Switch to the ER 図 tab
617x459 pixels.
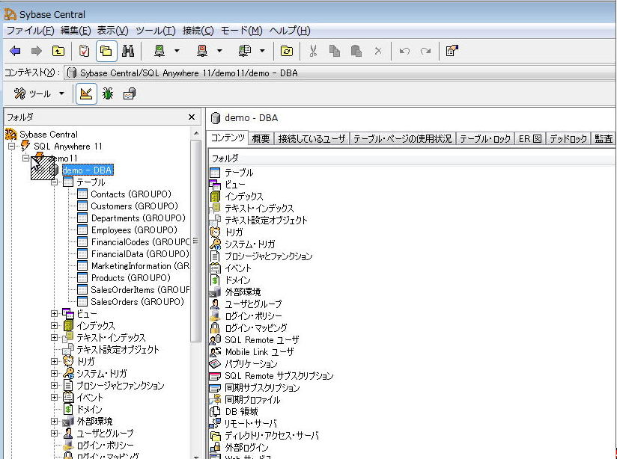529,139
